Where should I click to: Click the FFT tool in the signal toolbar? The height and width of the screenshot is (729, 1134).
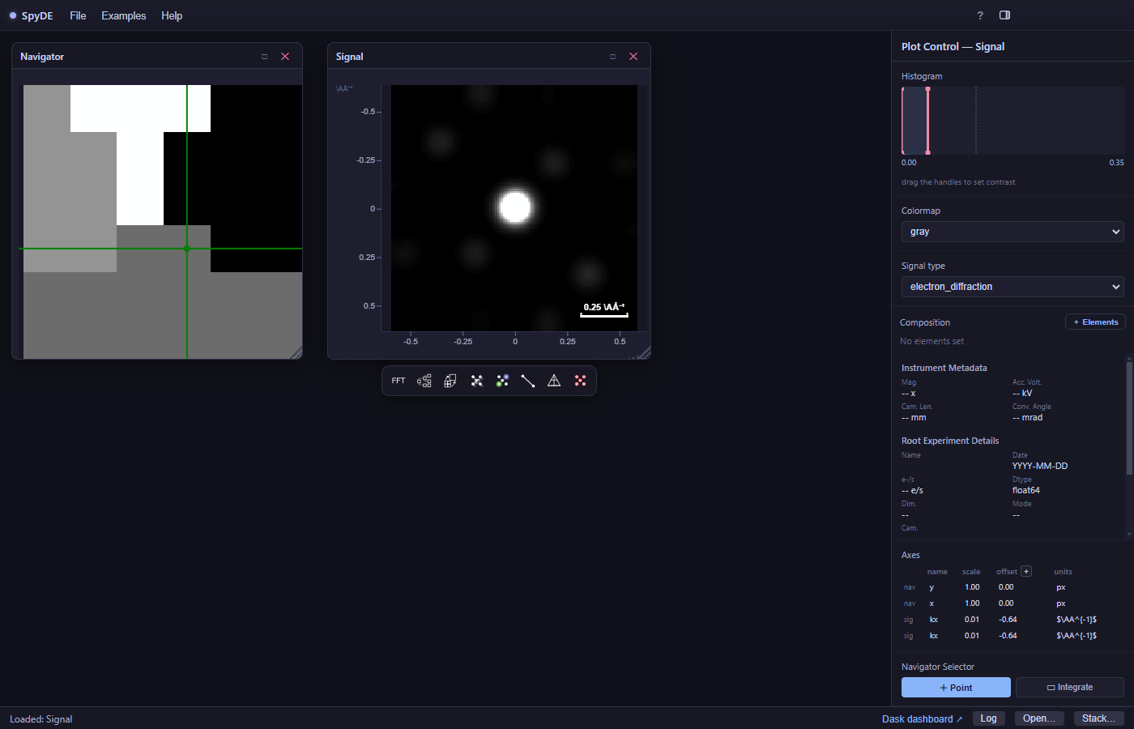point(399,381)
